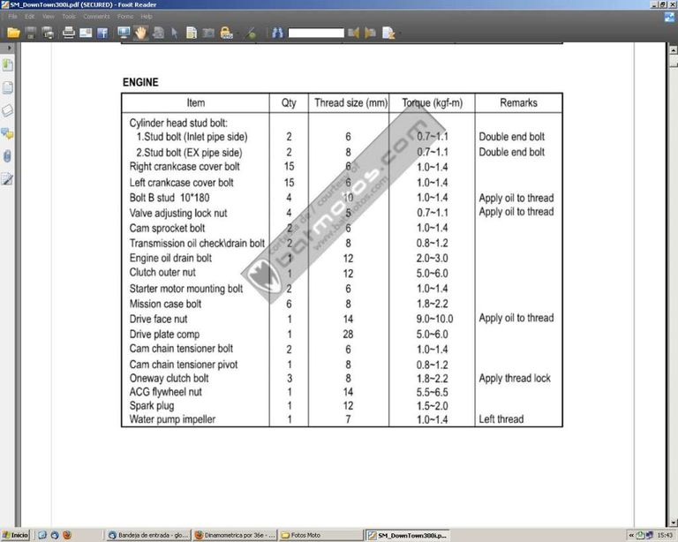Screen dimensions: 678x542
Task: Open the Tools menu
Action: click(x=68, y=16)
